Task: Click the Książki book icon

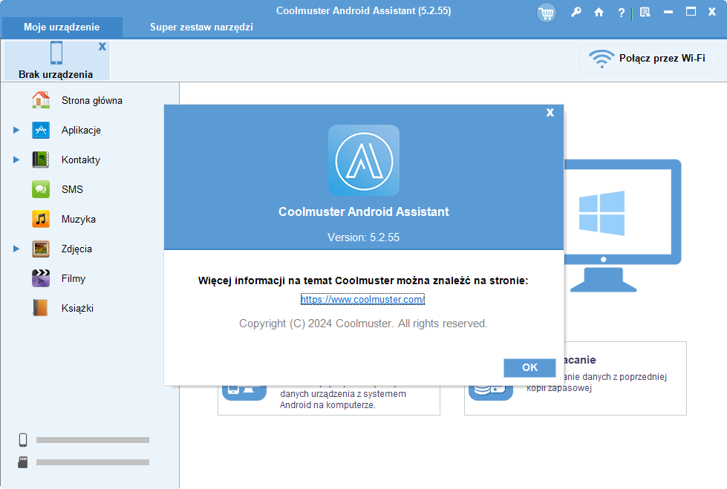Action: pos(41,308)
